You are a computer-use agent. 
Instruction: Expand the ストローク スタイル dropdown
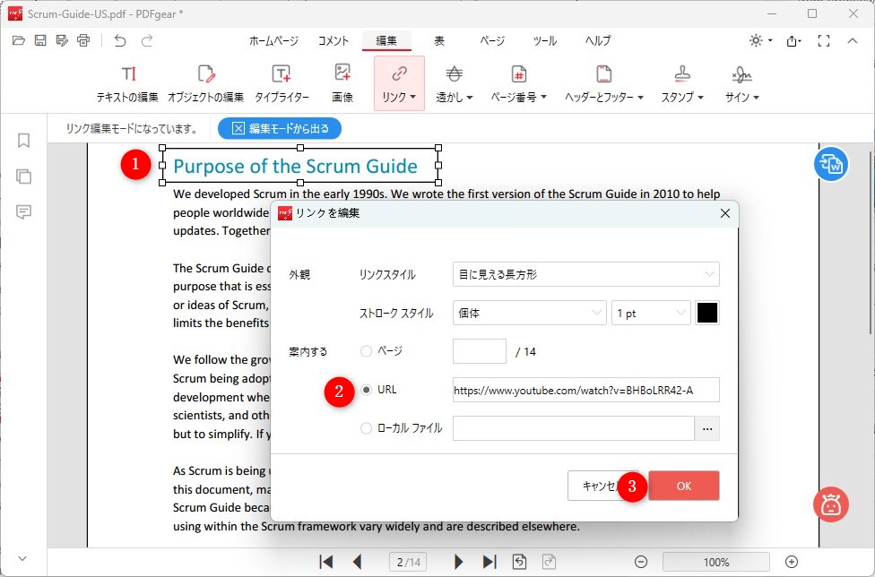[529, 312]
